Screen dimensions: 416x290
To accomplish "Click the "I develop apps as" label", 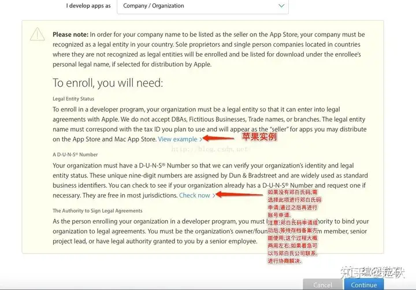I will pos(88,6).
